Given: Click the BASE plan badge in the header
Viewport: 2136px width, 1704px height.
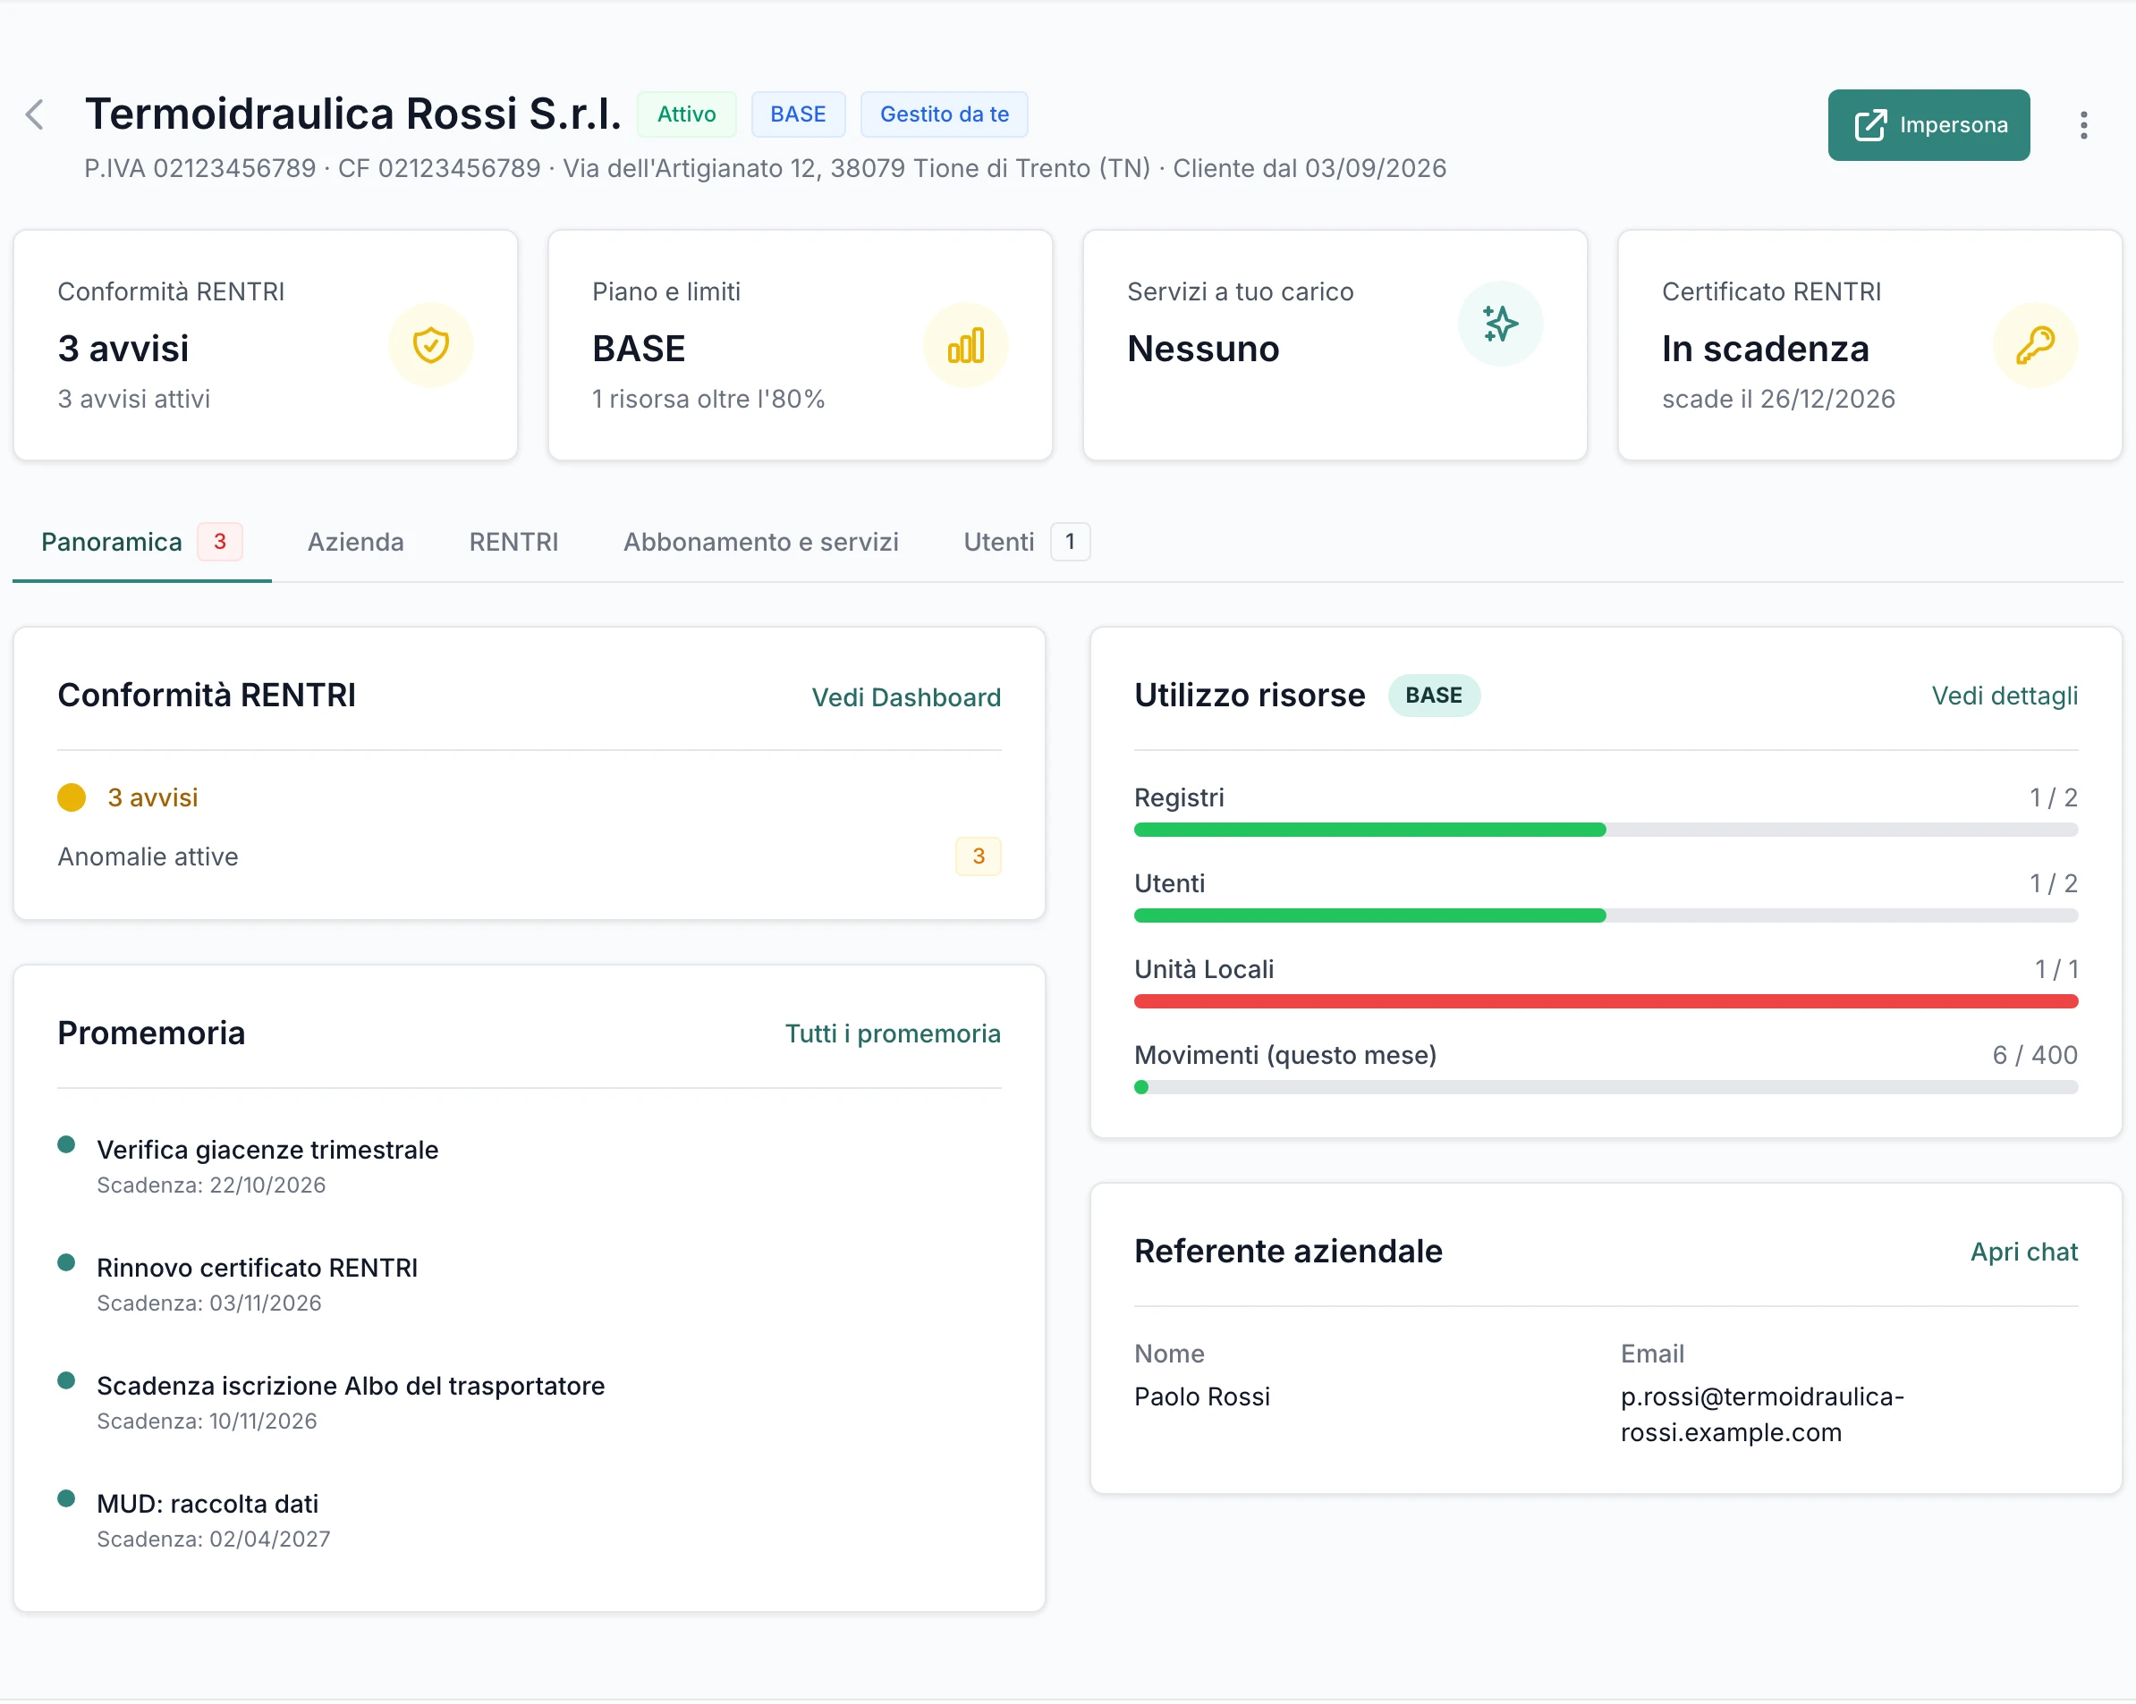Looking at the screenshot, I should [798, 114].
